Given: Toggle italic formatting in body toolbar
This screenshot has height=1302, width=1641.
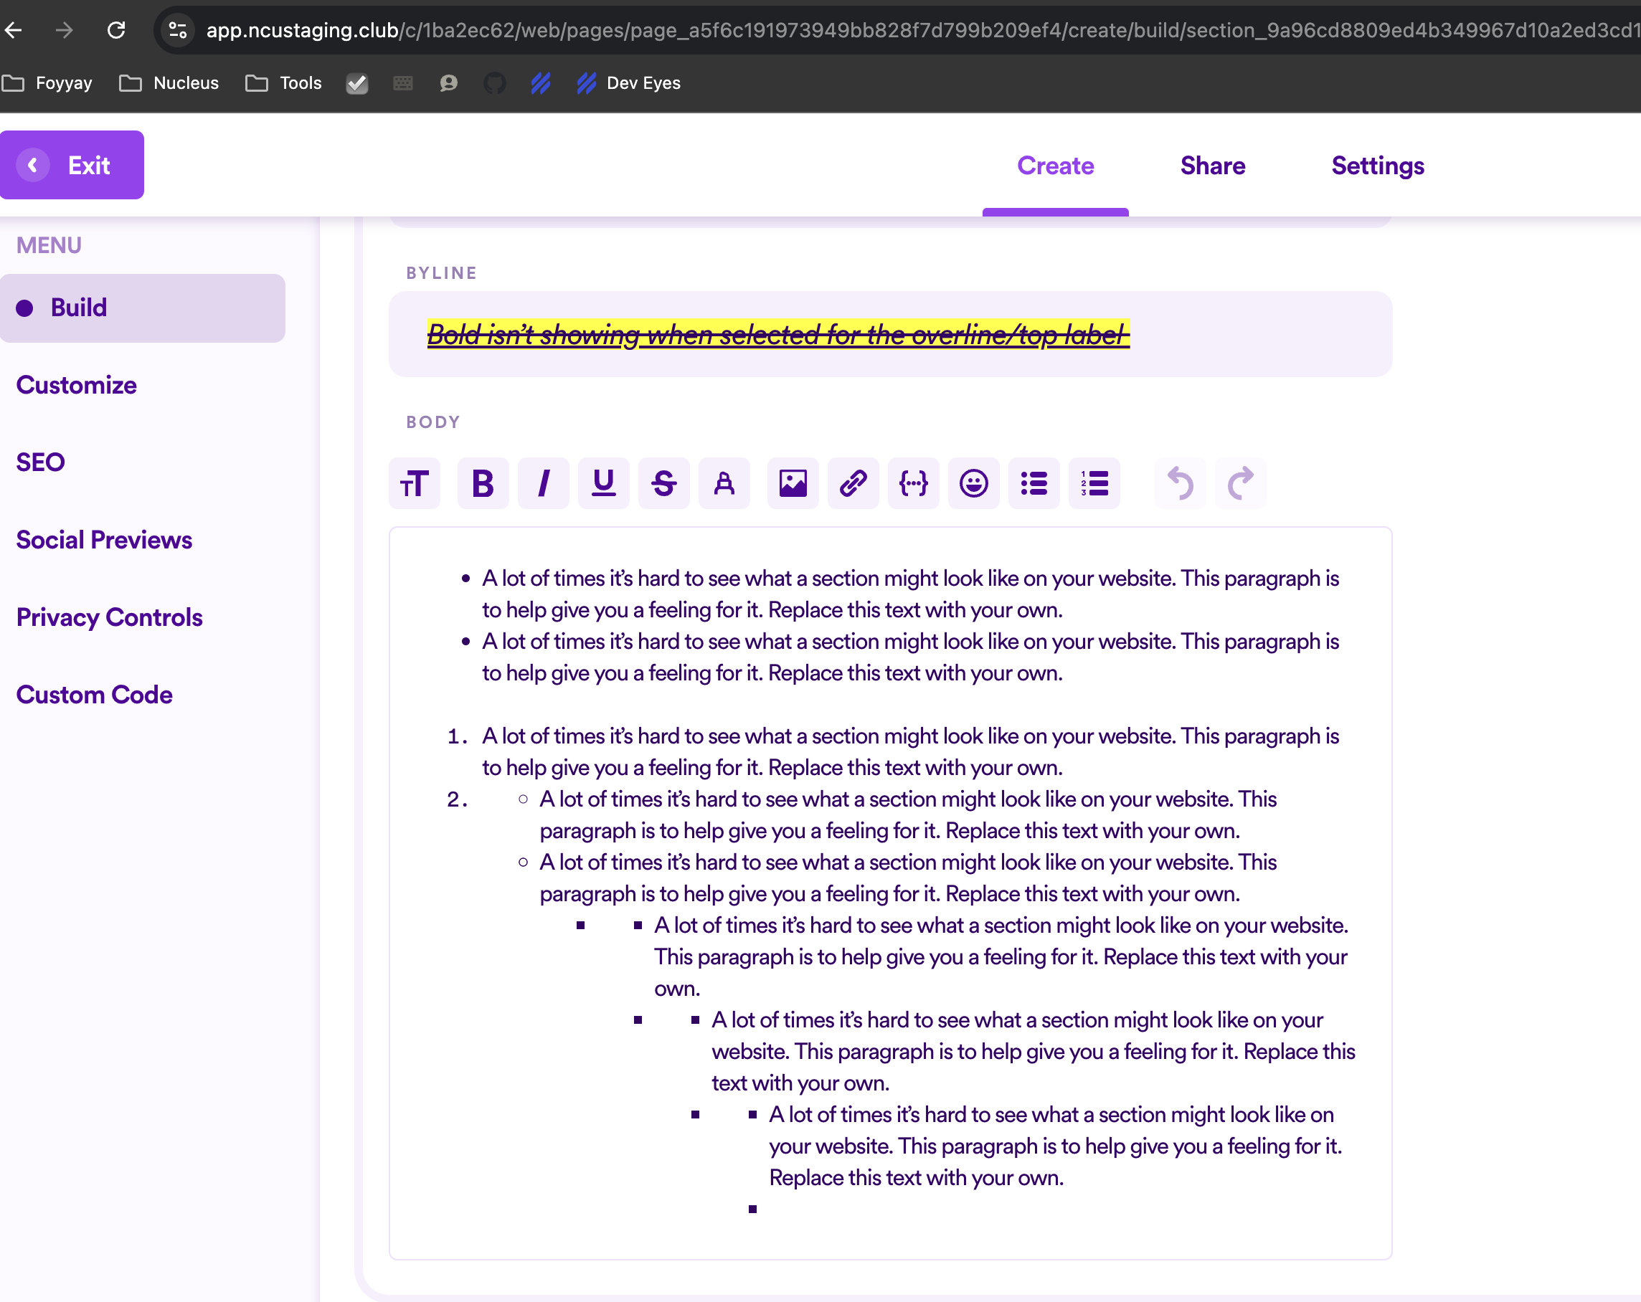Looking at the screenshot, I should tap(543, 484).
